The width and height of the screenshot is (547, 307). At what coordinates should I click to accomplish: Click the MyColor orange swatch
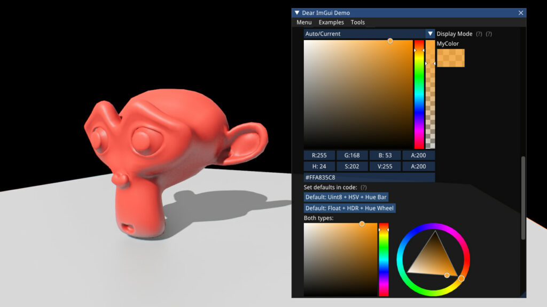point(451,58)
